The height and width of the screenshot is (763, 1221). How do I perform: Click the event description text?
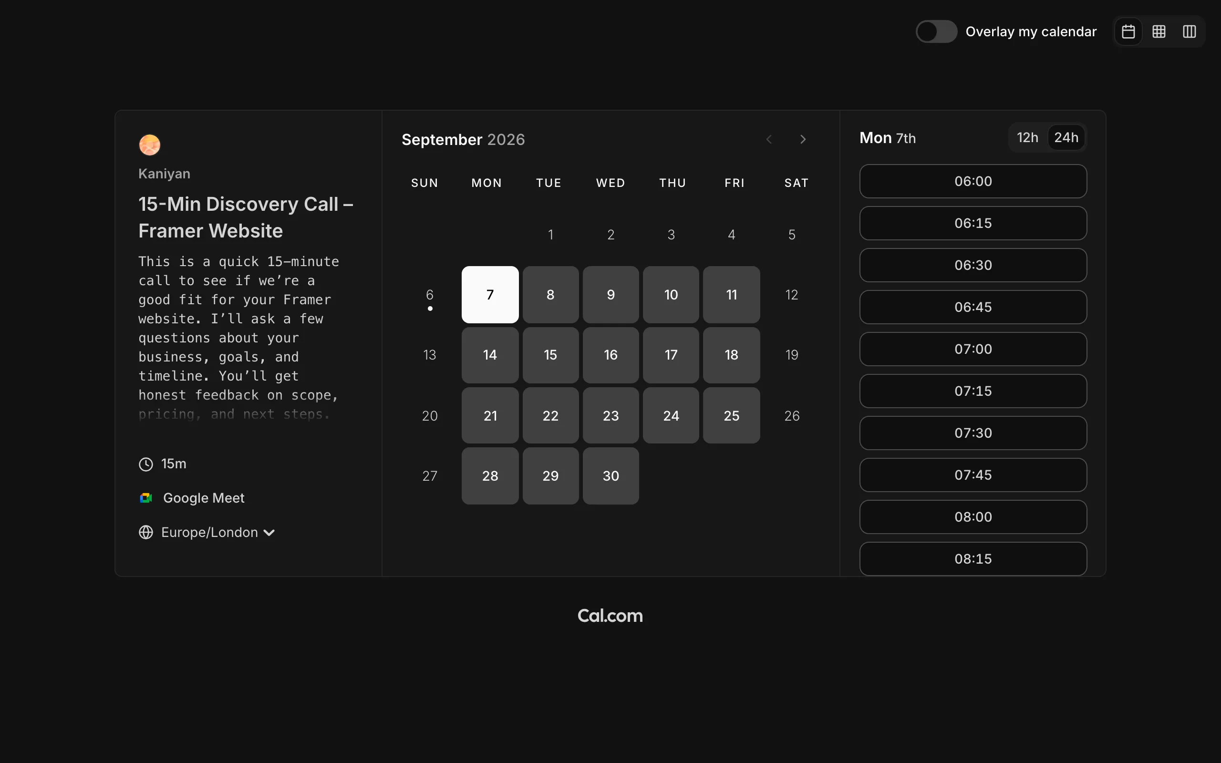(238, 338)
